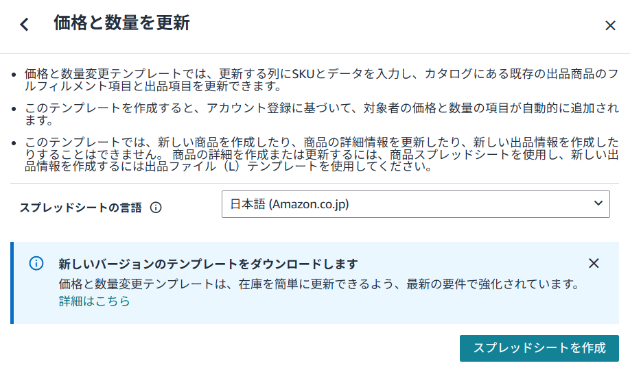Viewport: 630px width, 385px height.
Task: Click banner text about 在庫を簡単に更新
Action: point(320,284)
